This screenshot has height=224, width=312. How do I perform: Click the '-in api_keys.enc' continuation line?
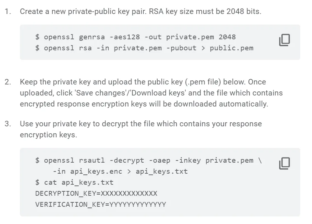(120, 171)
